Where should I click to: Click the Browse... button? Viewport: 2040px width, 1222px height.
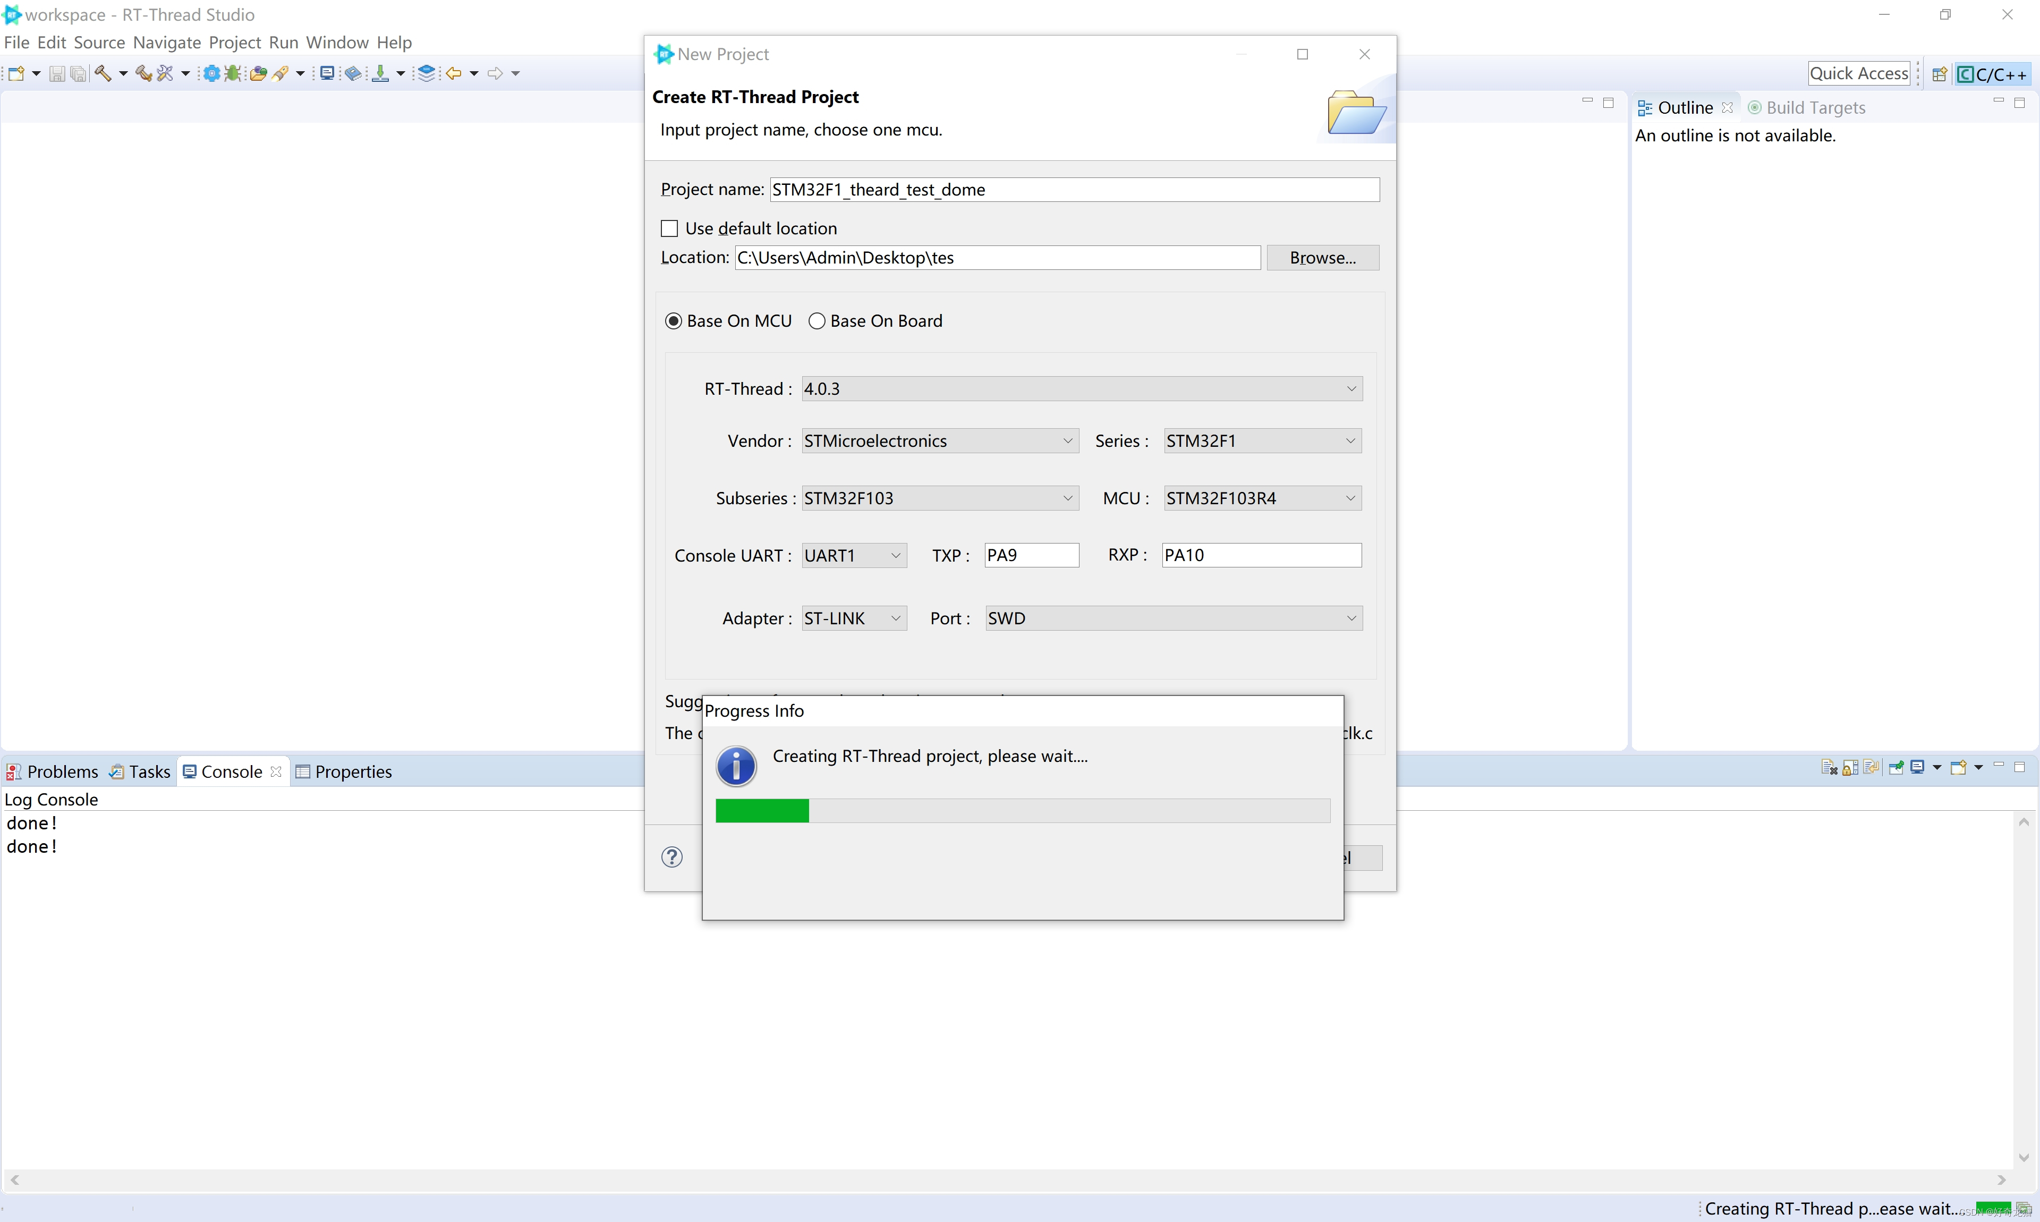pyautogui.click(x=1322, y=258)
